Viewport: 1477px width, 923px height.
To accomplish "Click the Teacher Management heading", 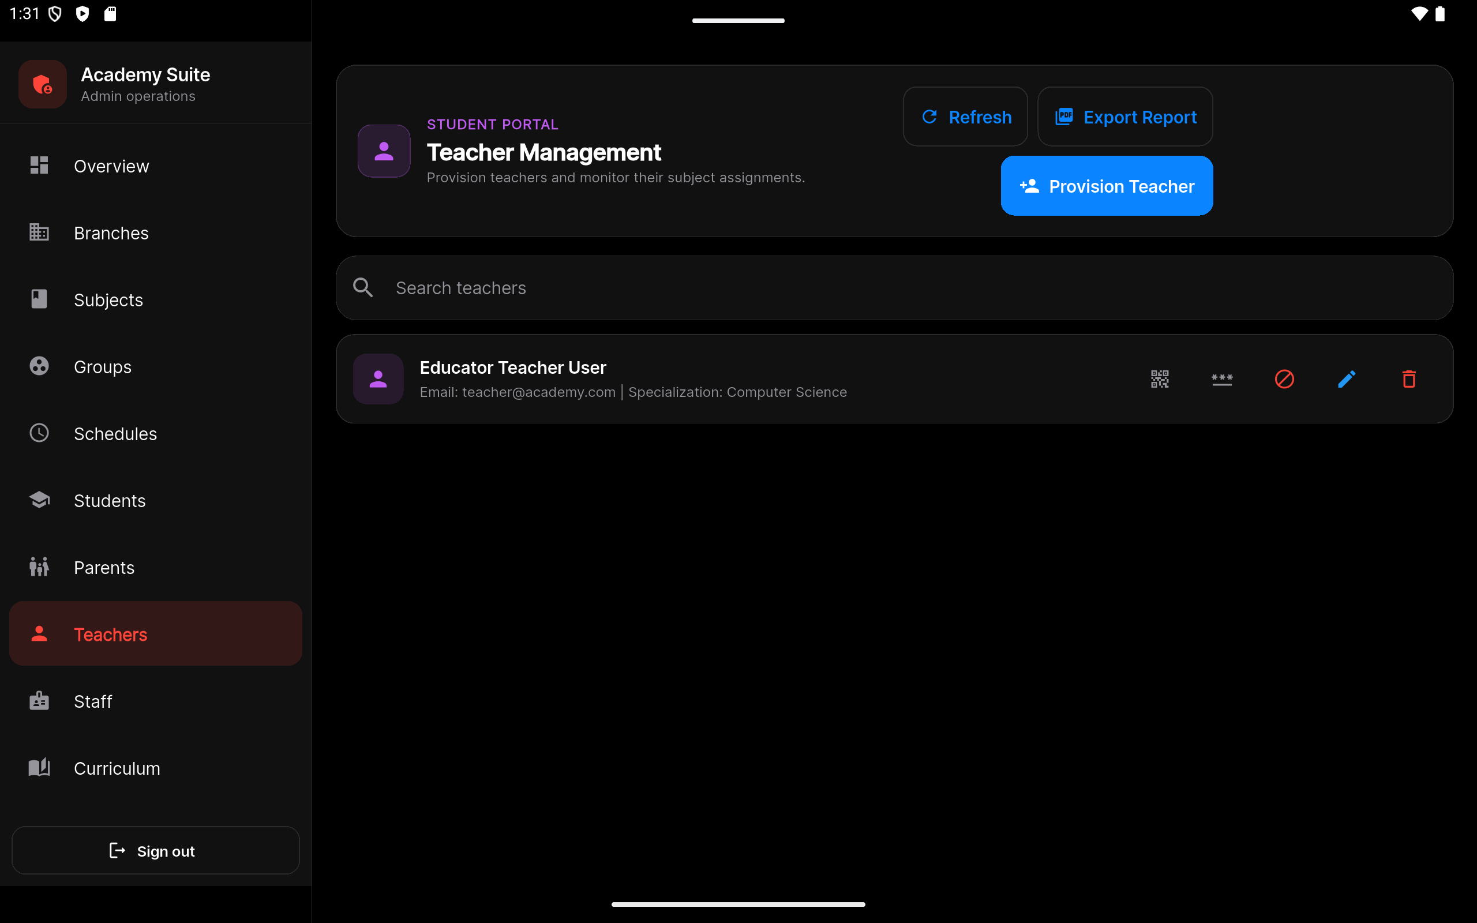I will tap(544, 152).
